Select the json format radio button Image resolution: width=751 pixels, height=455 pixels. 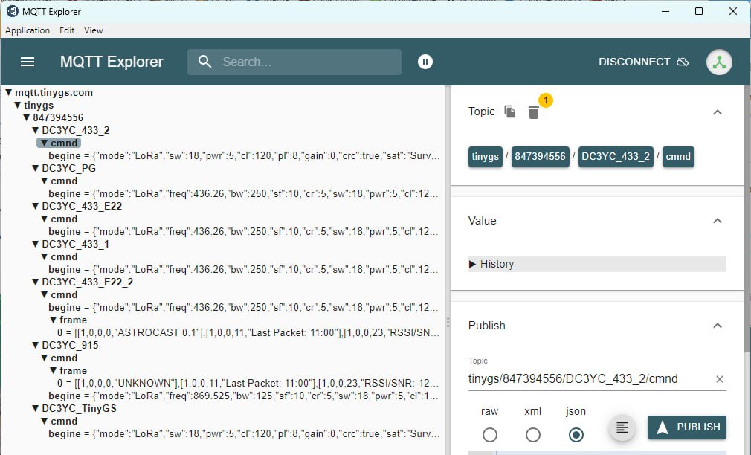coord(576,435)
